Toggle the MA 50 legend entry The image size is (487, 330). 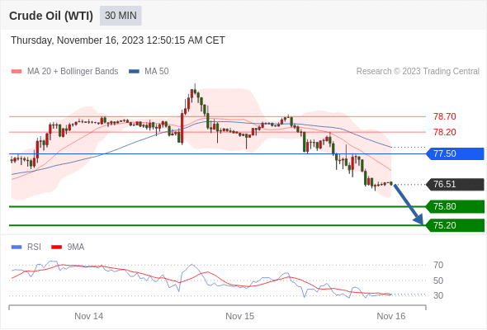(x=149, y=72)
